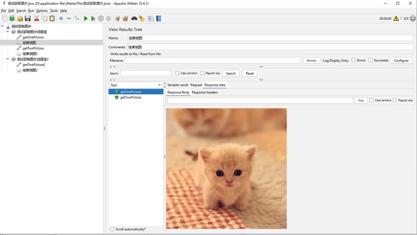
Task: Click Start no pauses icon
Action: [93, 18]
